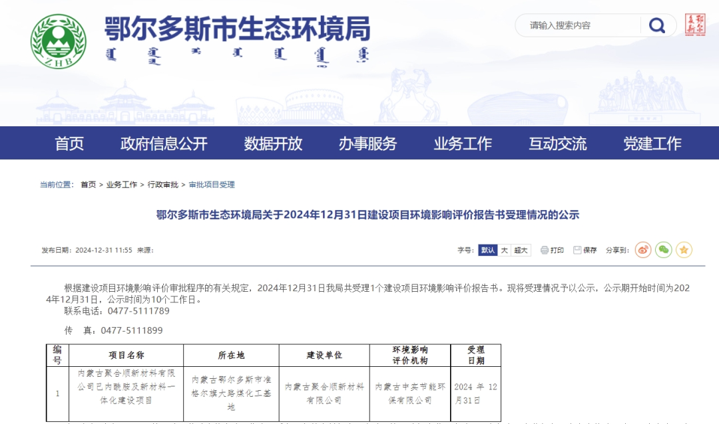Click the save floppy disk icon
This screenshot has height=424, width=719.
pos(577,251)
